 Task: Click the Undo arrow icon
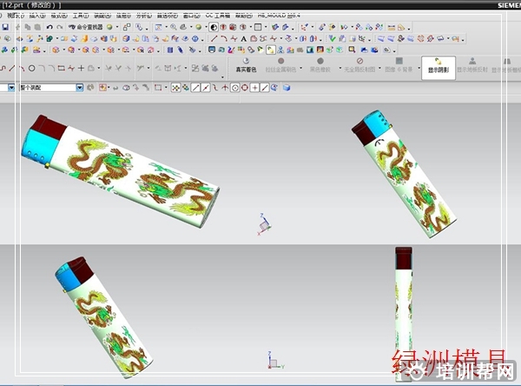point(49,27)
